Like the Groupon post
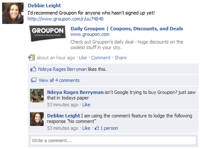 [x=83, y=58]
